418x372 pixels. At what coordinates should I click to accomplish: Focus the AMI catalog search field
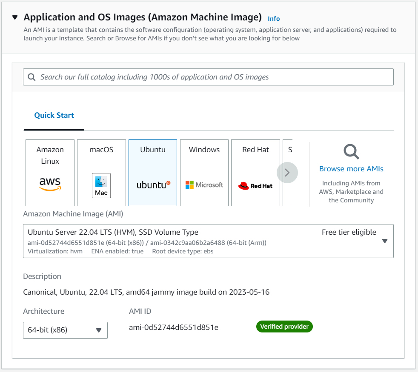[x=208, y=77]
